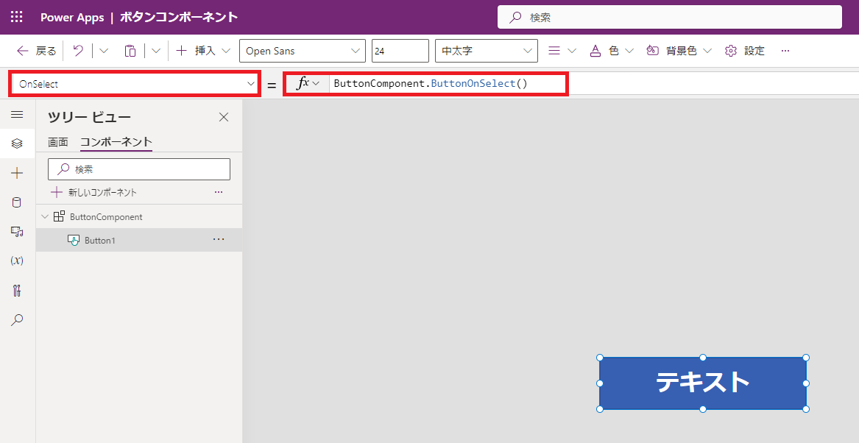Open the Variables (x) panel
859x443 pixels.
(17, 260)
